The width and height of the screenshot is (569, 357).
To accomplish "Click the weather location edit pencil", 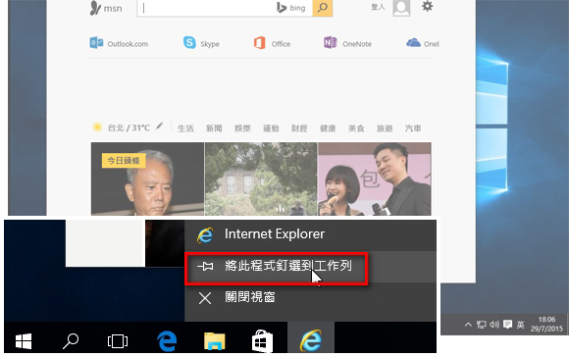I will click(159, 127).
